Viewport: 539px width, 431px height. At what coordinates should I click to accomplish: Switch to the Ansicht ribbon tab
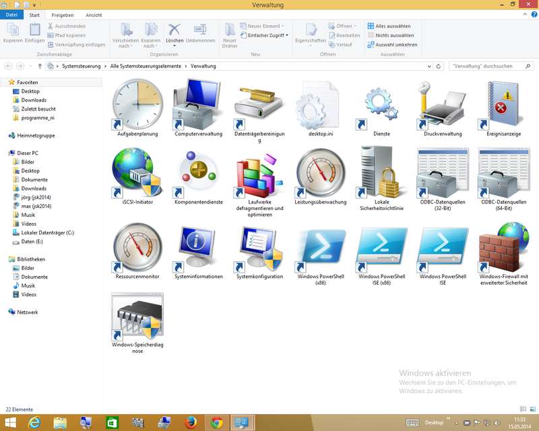pyautogui.click(x=94, y=15)
